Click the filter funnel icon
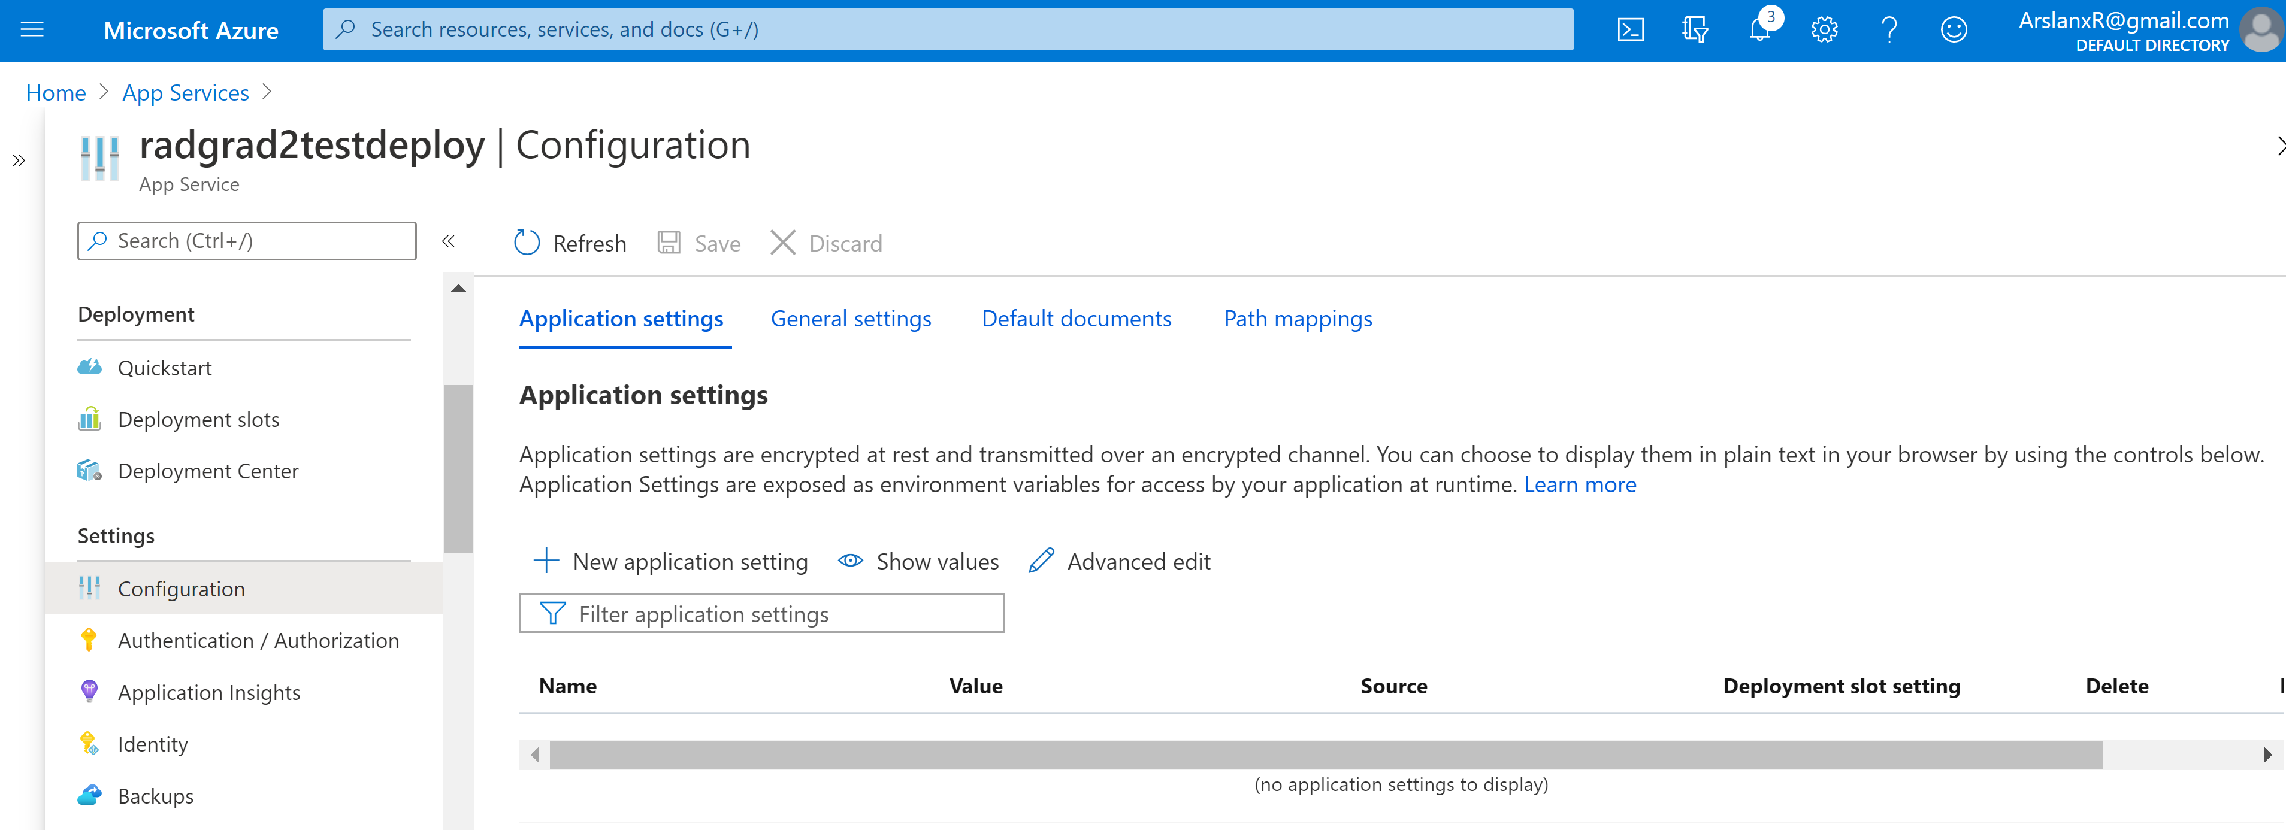This screenshot has width=2286, height=830. (x=553, y=613)
